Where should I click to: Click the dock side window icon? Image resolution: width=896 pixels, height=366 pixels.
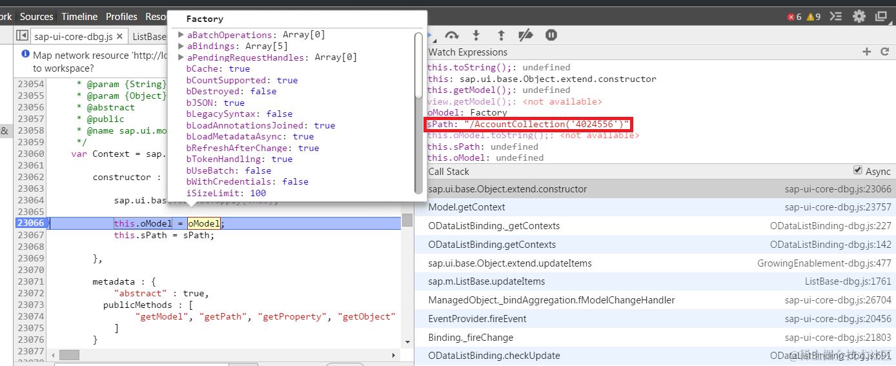pyautogui.click(x=882, y=16)
